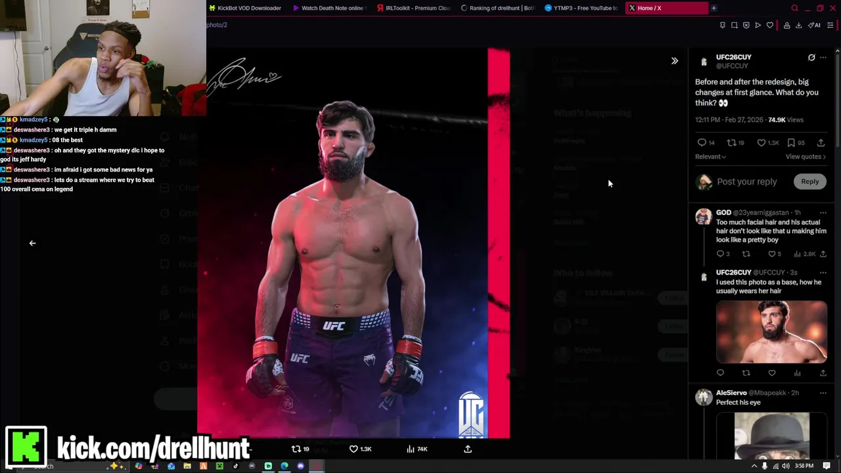This screenshot has height=473, width=841.
Task: Repost from the photo viewer bar (19)
Action: tap(300, 449)
